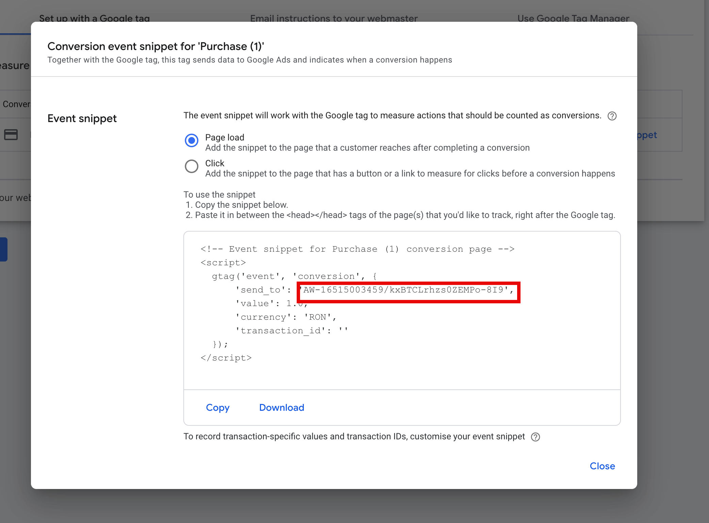The width and height of the screenshot is (709, 523).
Task: Switch to Set up with a Google tag tab
Action: coord(94,18)
